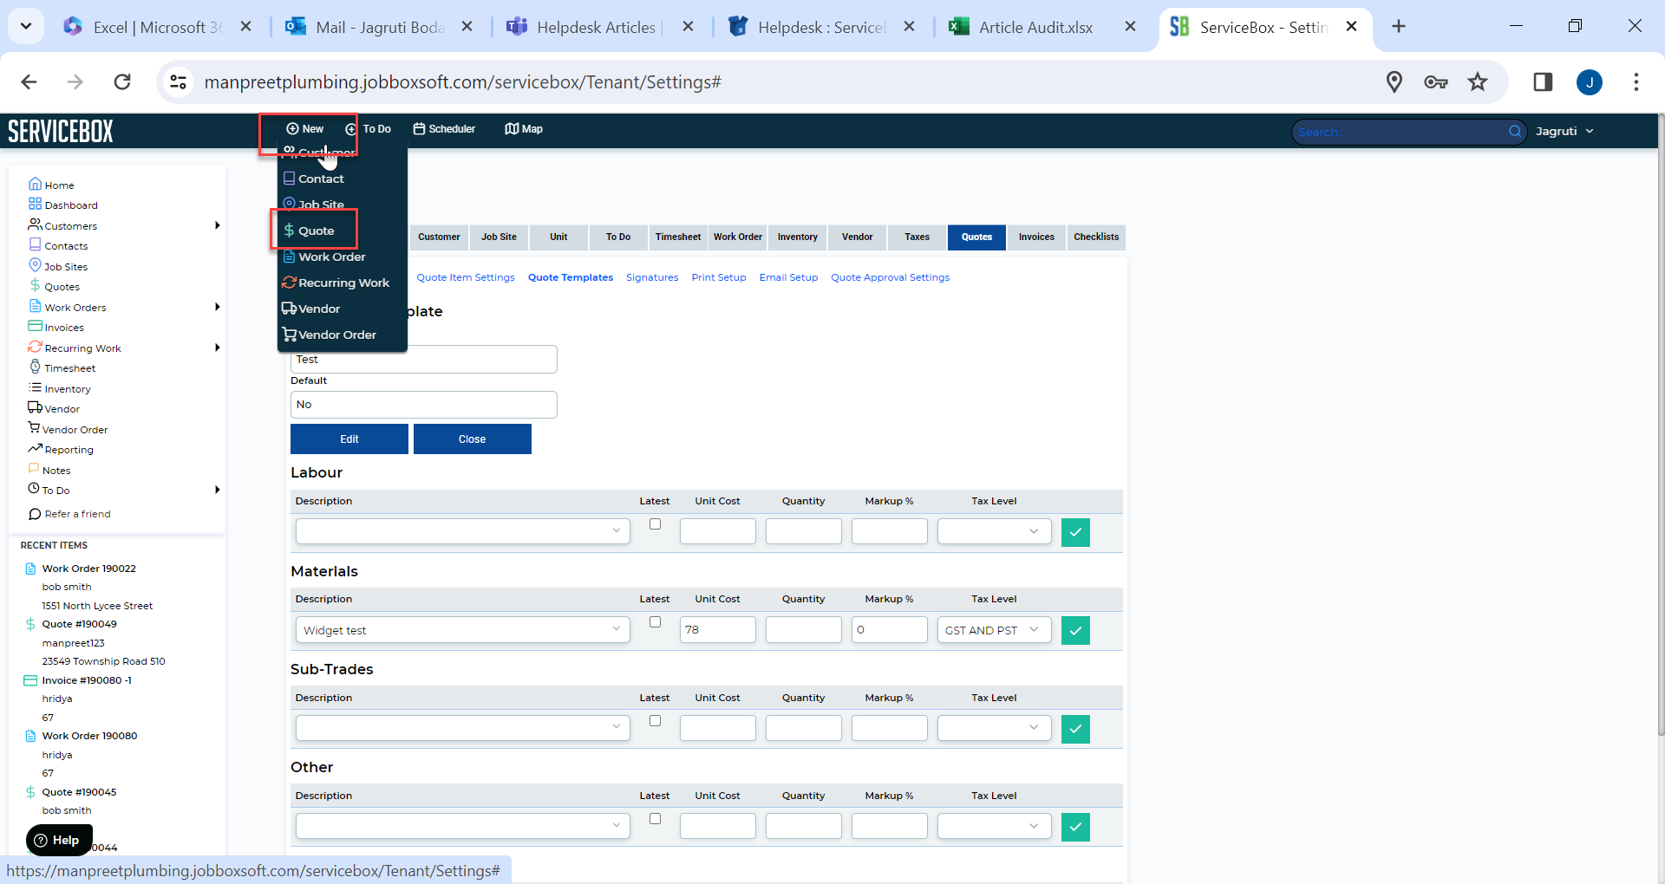This screenshot has width=1665, height=884.
Task: Open recent item Invoice #190080 -1
Action: click(x=87, y=680)
